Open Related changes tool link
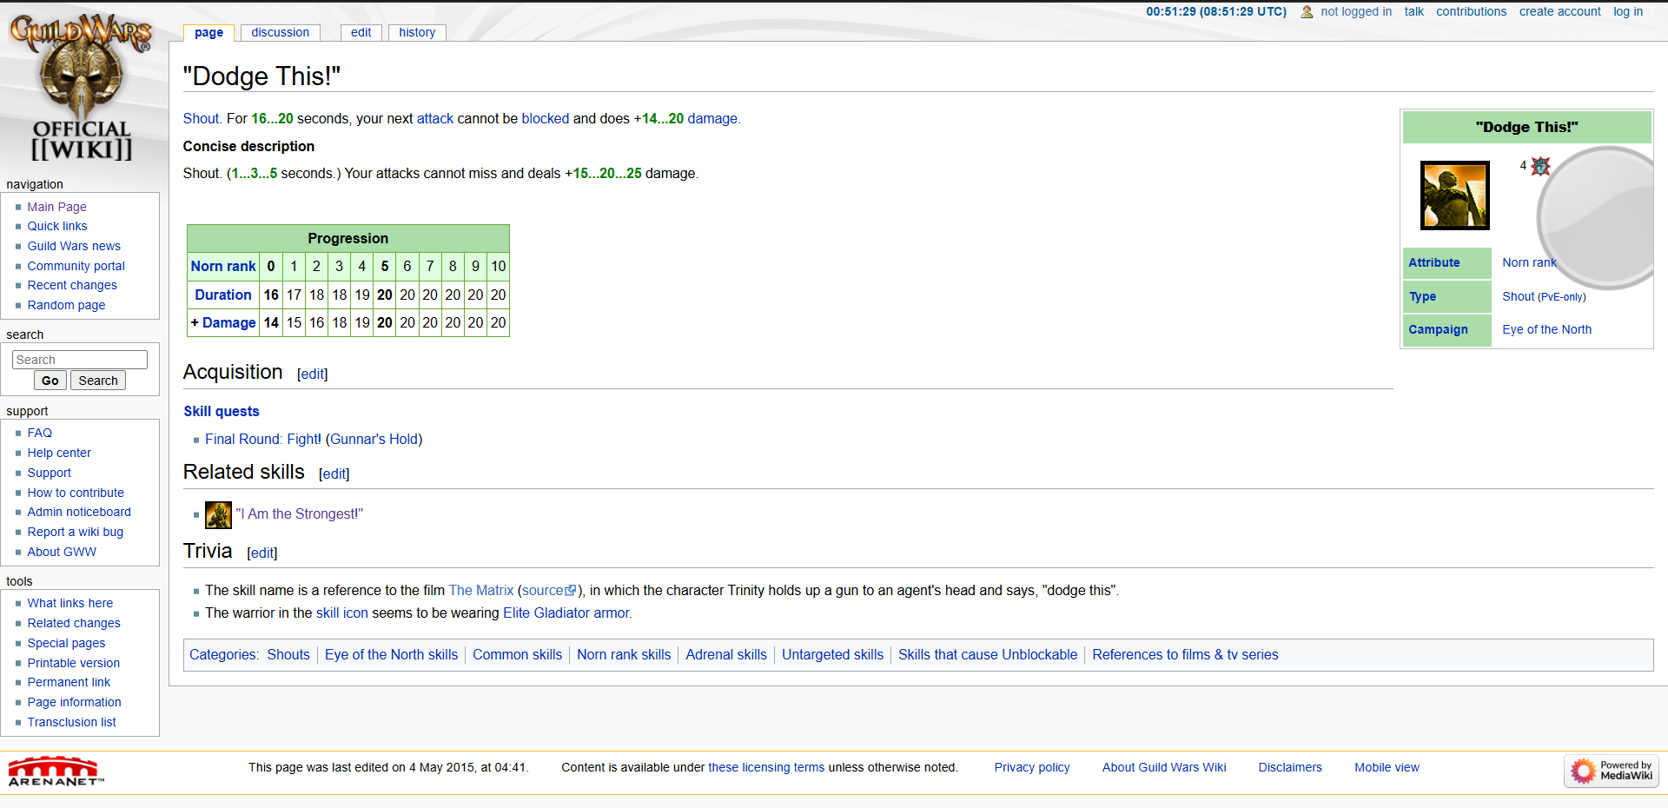This screenshot has height=808, width=1668. coord(73,623)
